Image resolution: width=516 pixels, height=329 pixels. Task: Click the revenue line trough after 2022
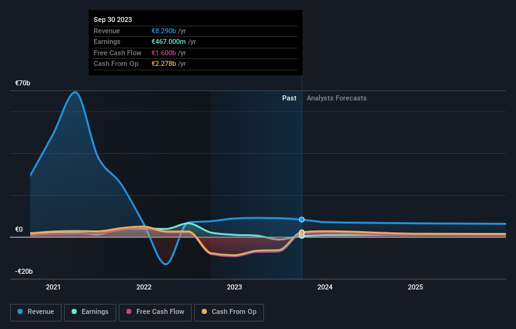coord(166,264)
